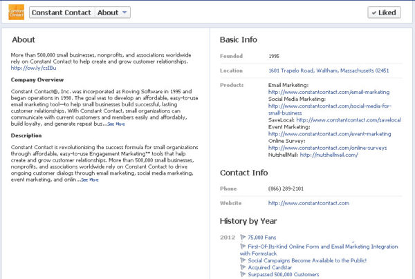Screen dimensions: 415x279
Task: Open the Acquired Cardstar milestone
Action: click(270, 267)
